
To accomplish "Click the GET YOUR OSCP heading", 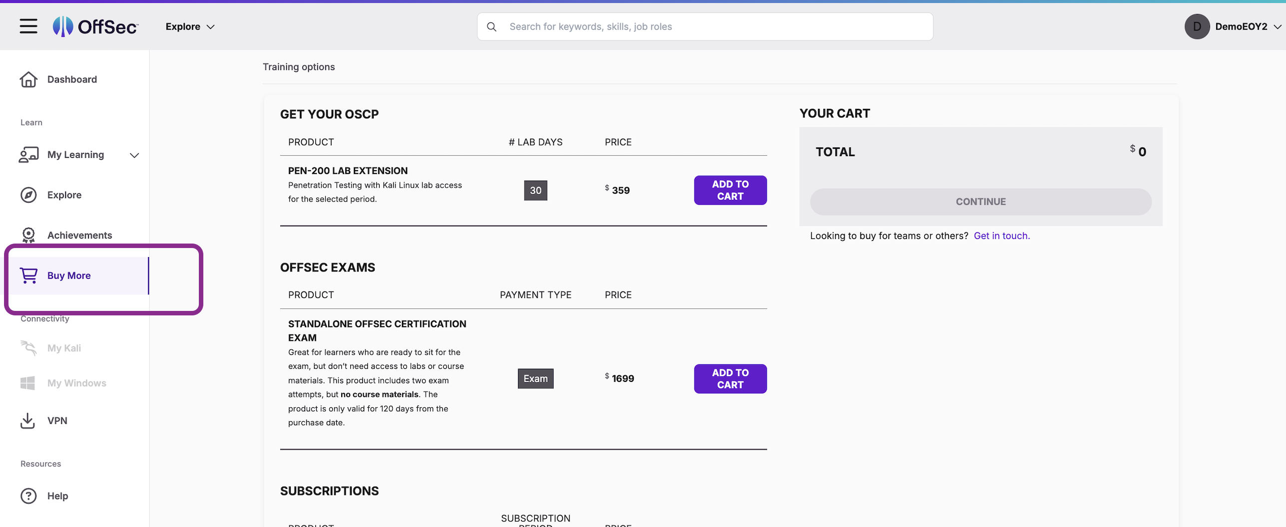I will coord(329,114).
